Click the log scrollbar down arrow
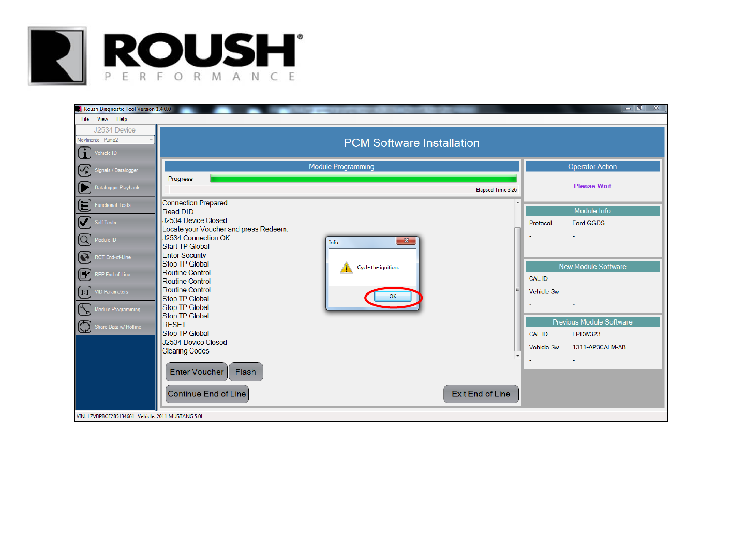 pyautogui.click(x=517, y=356)
